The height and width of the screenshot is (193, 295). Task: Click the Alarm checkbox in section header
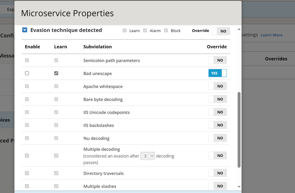pyautogui.click(x=145, y=31)
